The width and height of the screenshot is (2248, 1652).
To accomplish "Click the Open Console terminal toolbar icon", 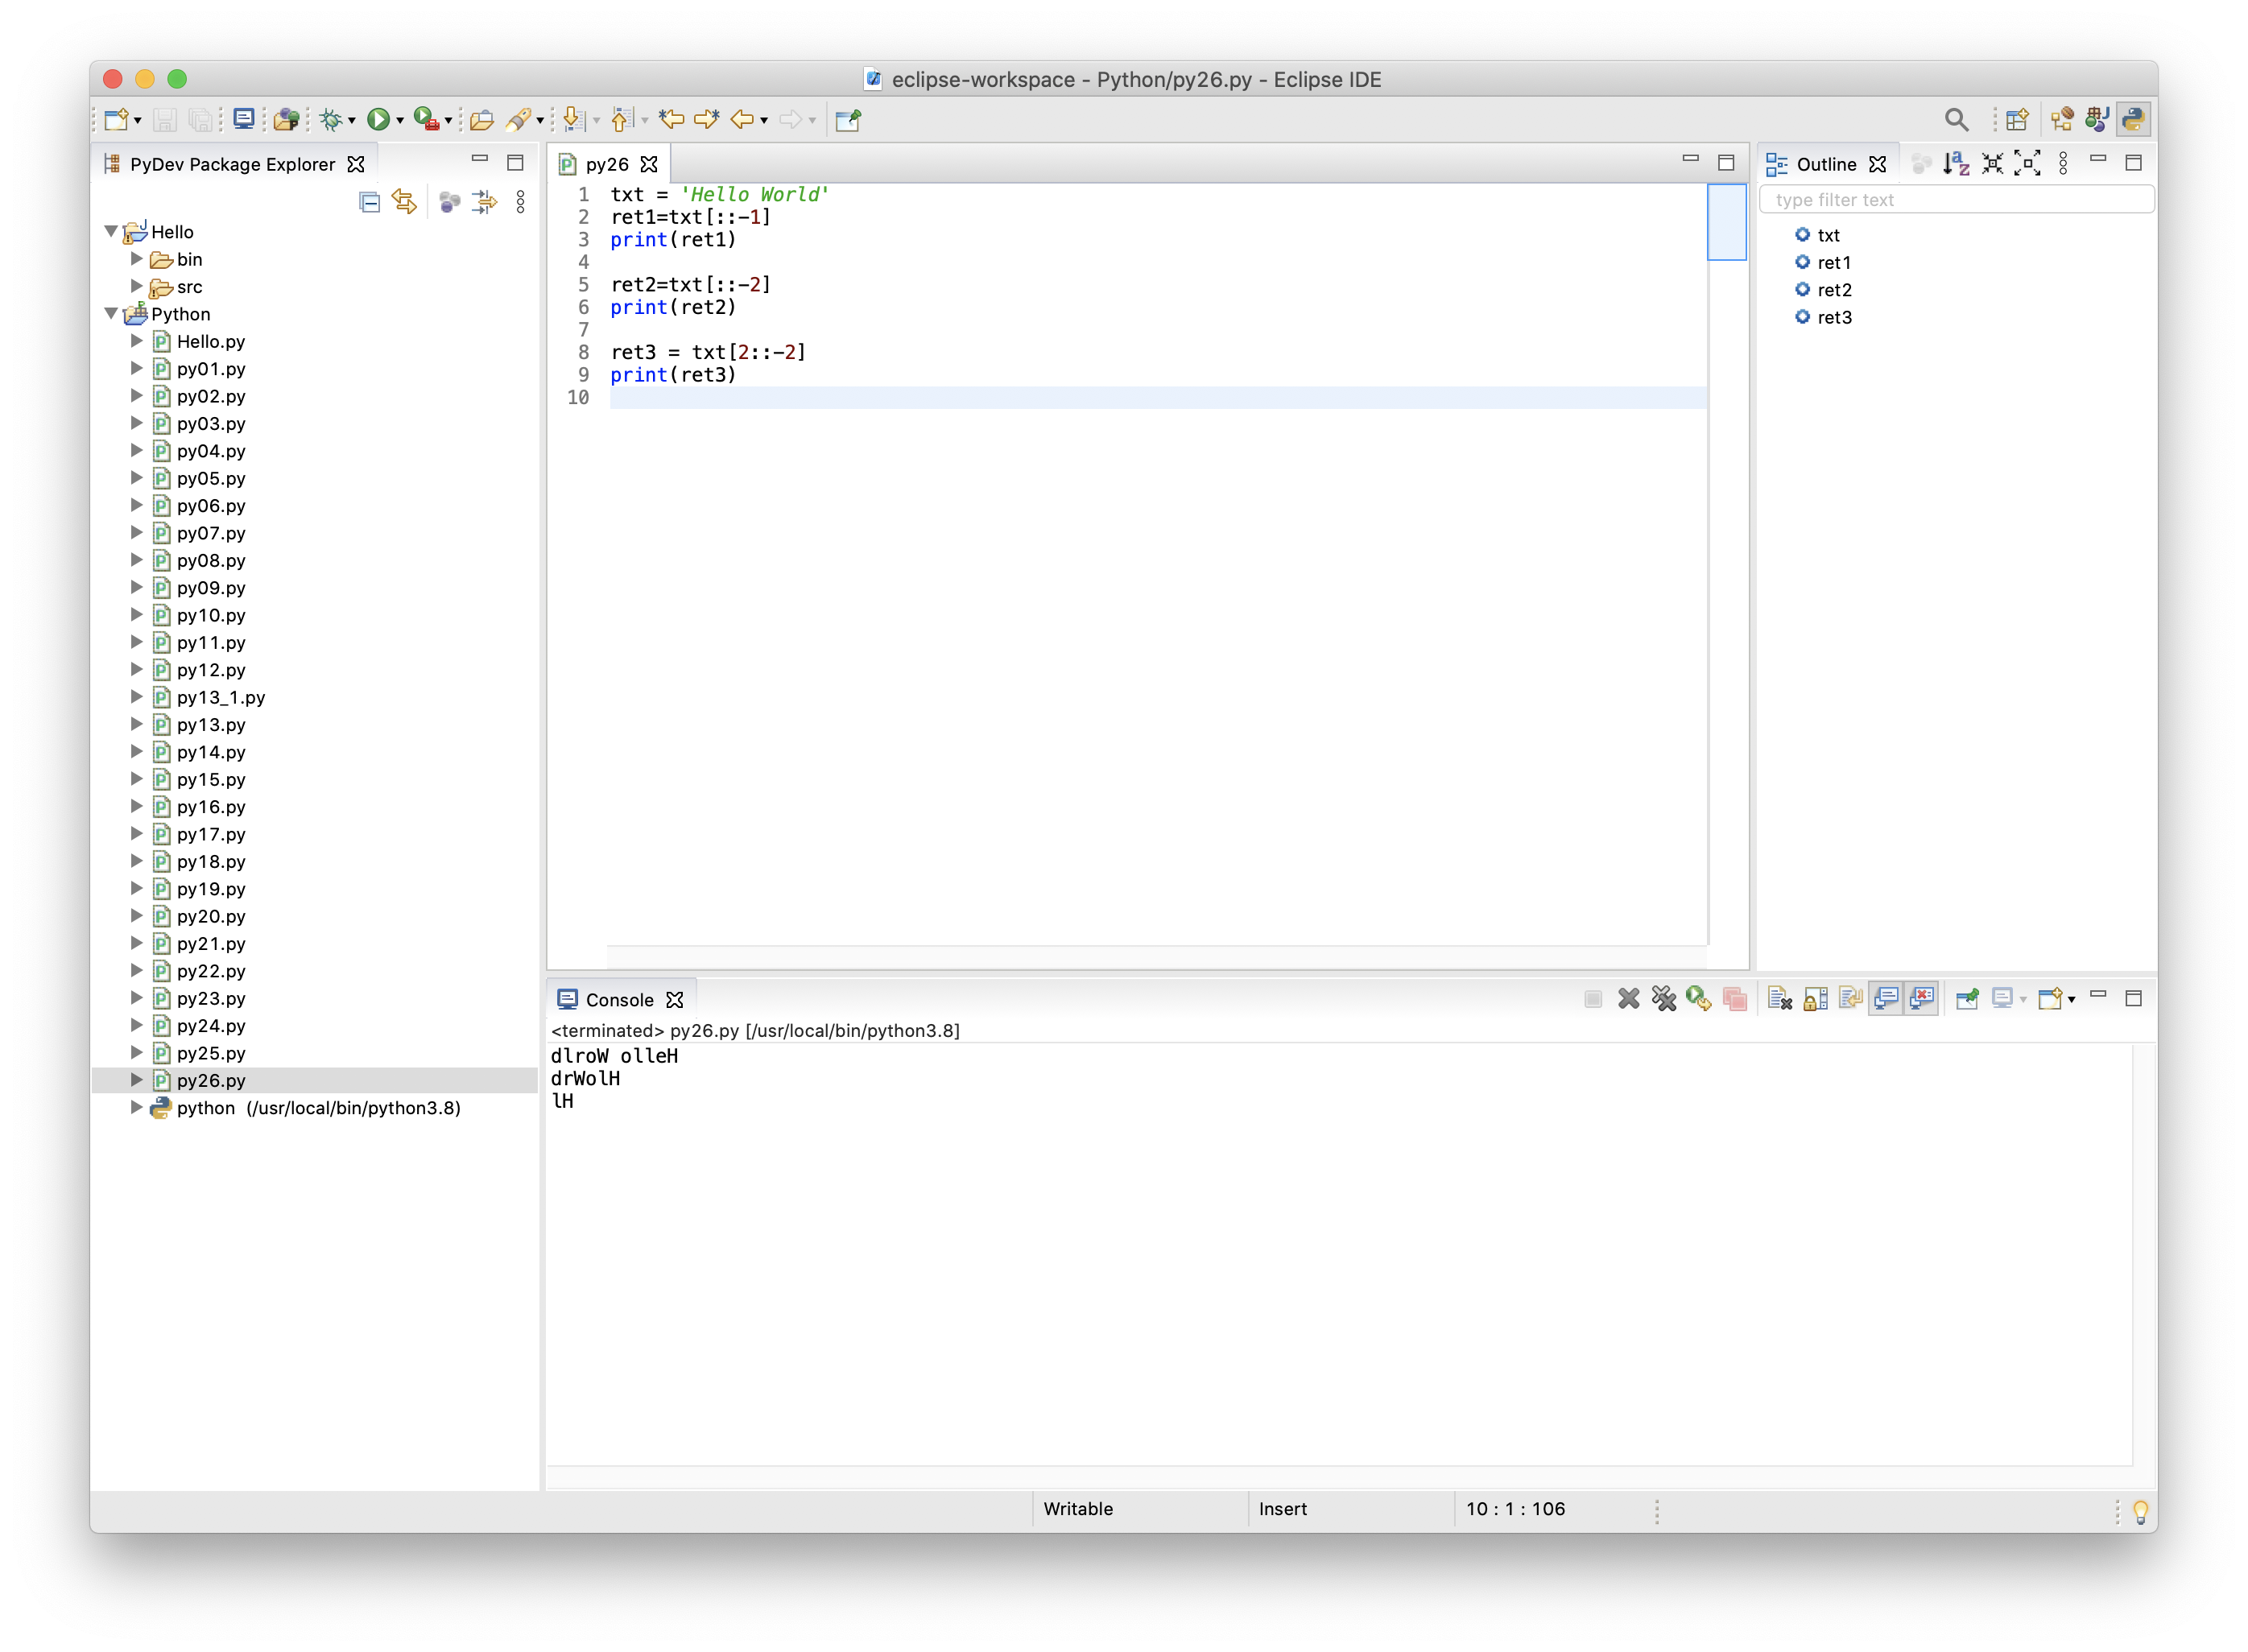I will [x=243, y=120].
